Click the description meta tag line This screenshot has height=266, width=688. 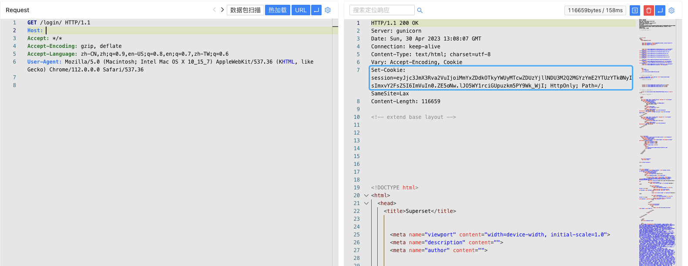click(x=446, y=242)
